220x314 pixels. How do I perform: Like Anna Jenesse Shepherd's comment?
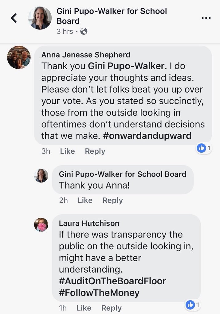click(68, 151)
